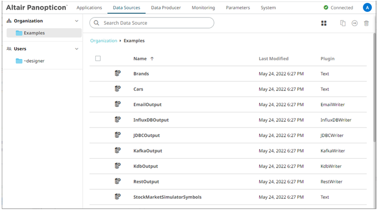
Task: Open the ~designer user folder
Action: coord(34,61)
